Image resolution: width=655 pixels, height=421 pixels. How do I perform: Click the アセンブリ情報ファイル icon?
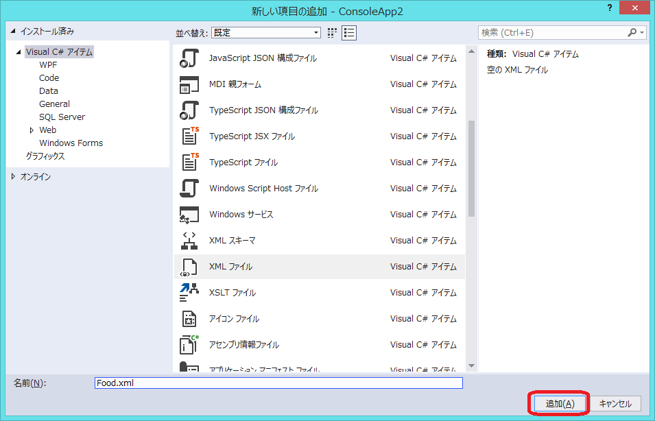[x=189, y=345]
